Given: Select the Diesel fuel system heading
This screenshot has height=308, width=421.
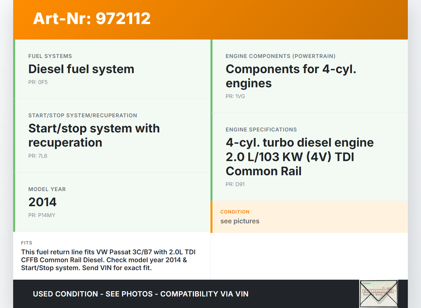Looking at the screenshot, I should (81, 69).
